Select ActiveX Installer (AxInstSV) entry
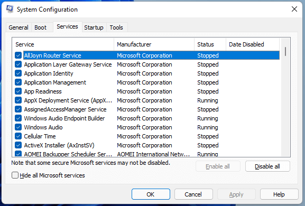Screen dimensions: 305x206 tap(59, 145)
